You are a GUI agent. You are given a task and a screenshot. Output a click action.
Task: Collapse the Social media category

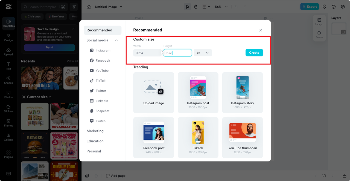(116, 40)
